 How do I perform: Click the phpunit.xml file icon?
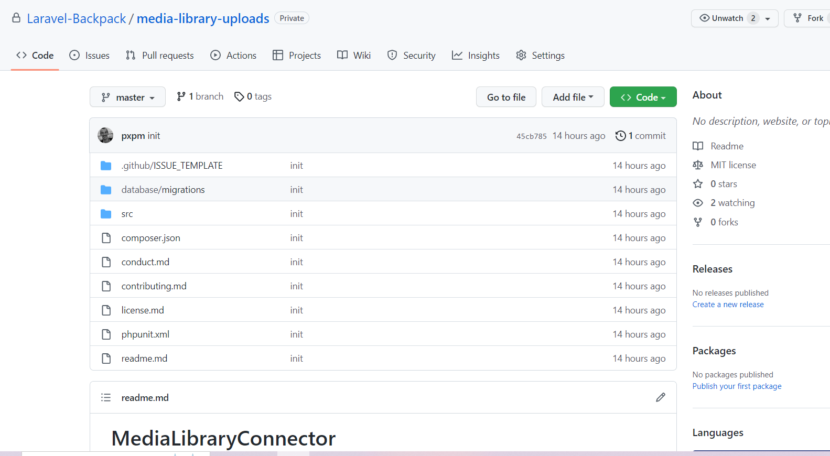click(x=106, y=334)
